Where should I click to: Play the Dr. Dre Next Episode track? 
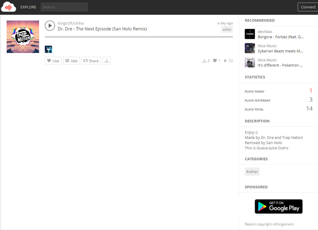point(50,26)
